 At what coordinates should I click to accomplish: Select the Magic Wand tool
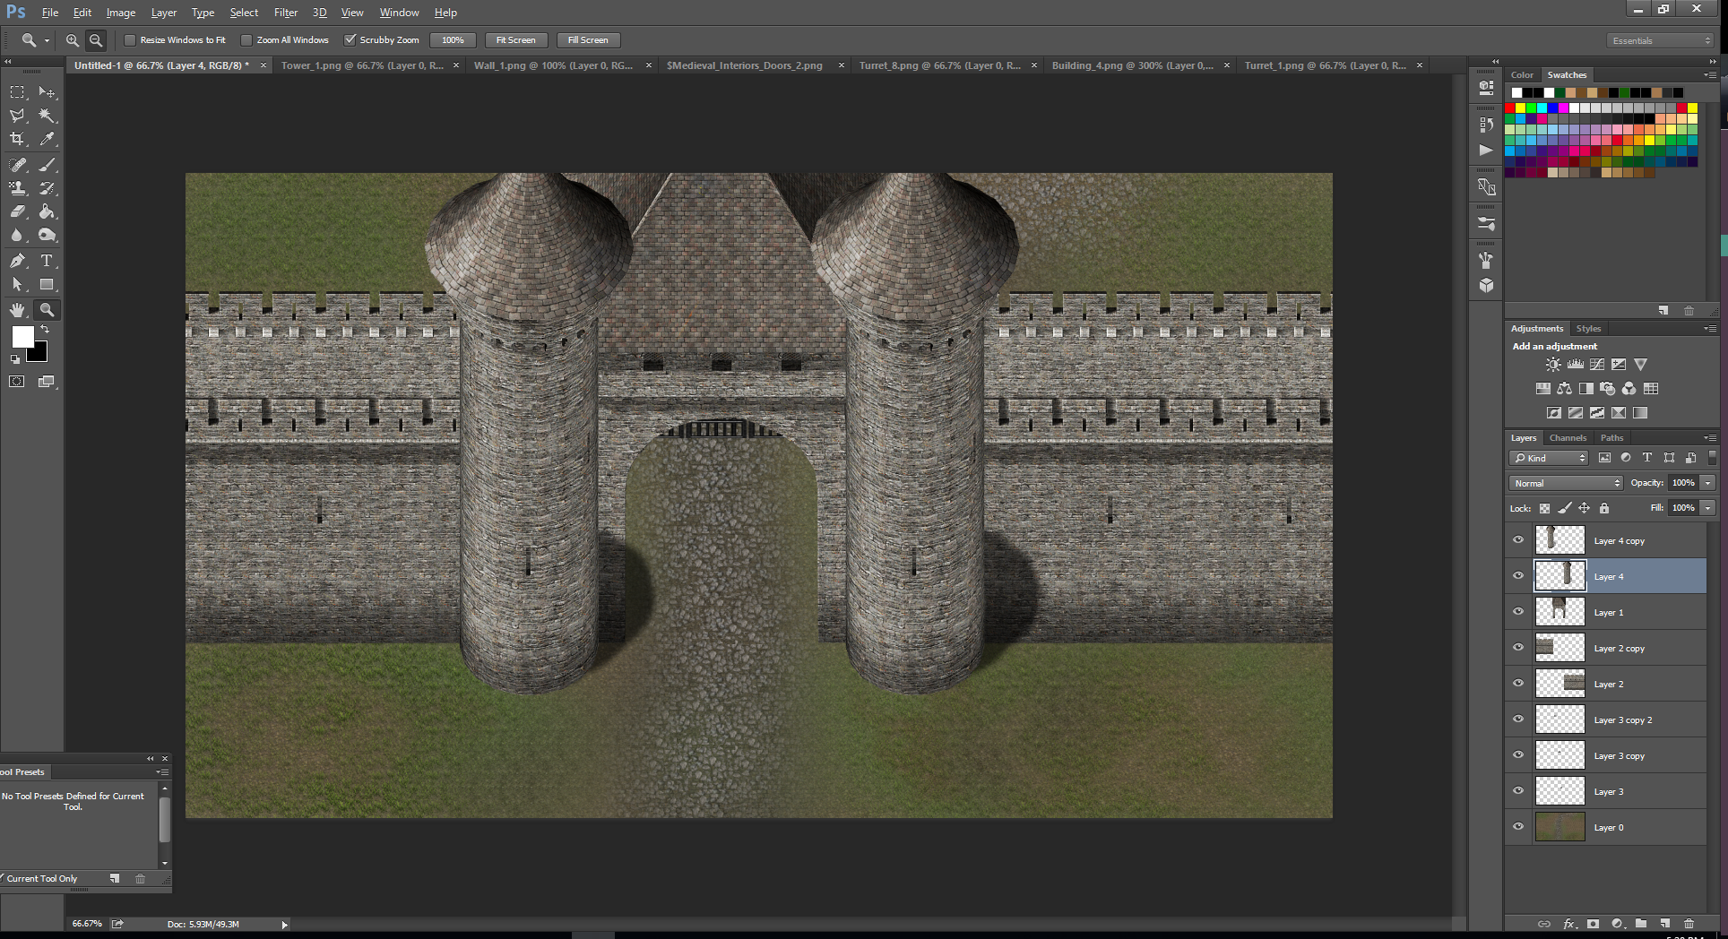pos(47,116)
